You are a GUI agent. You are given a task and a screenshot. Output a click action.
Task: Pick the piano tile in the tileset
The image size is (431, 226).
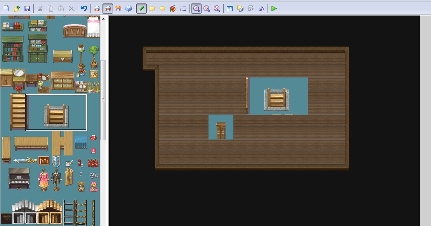coord(19,179)
